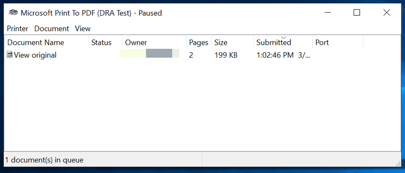405x173 pixels.
Task: Maximize the print queue window
Action: [x=356, y=13]
